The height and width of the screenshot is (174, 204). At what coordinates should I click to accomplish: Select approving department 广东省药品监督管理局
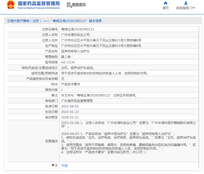point(77,101)
